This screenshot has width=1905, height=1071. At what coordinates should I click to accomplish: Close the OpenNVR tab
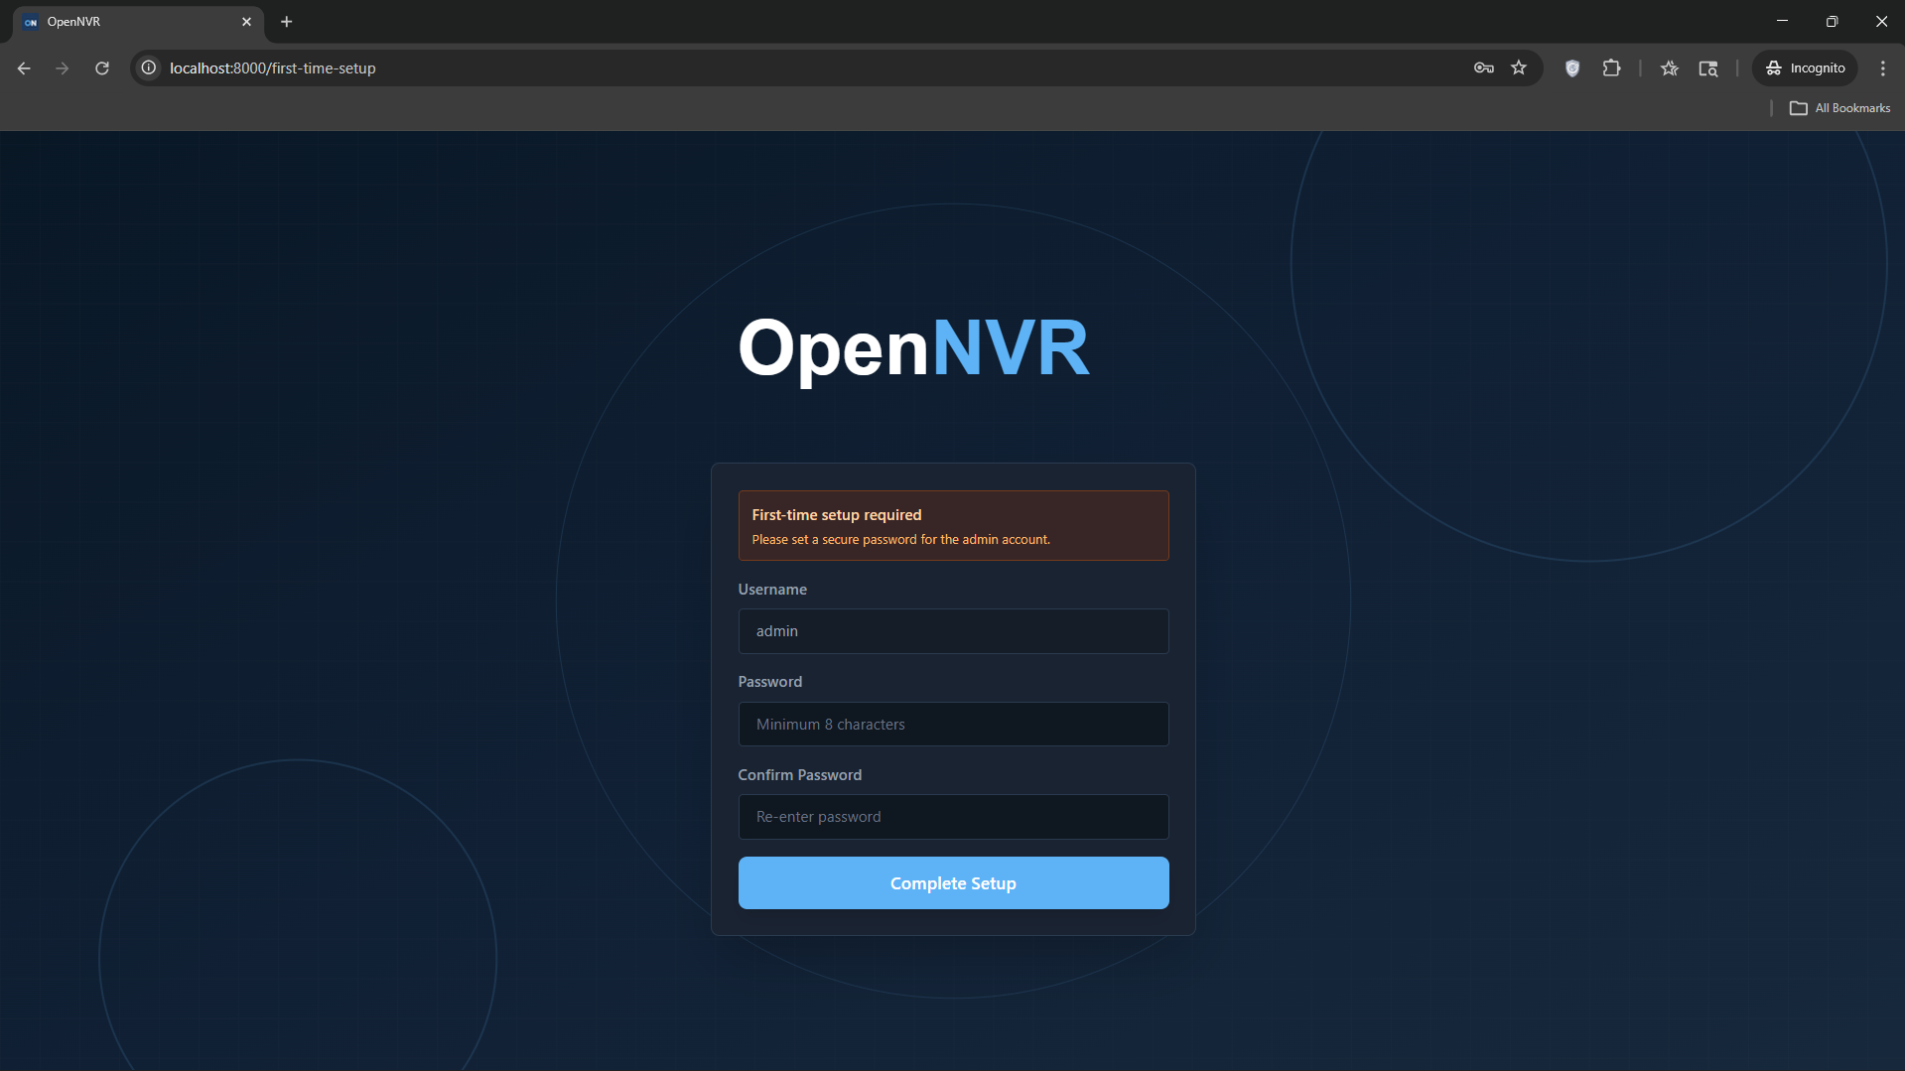(x=247, y=22)
